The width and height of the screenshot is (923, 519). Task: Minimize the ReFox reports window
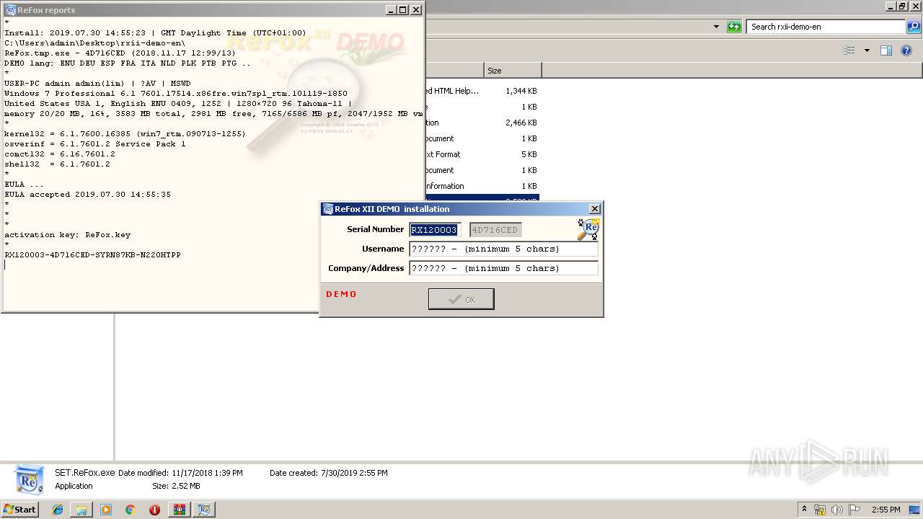click(x=391, y=10)
